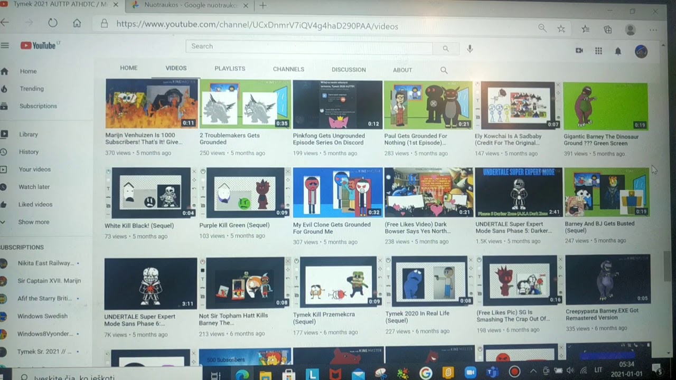Switch to the DISCUSSION tab
Screen dimensions: 676x380
pyautogui.click(x=349, y=70)
